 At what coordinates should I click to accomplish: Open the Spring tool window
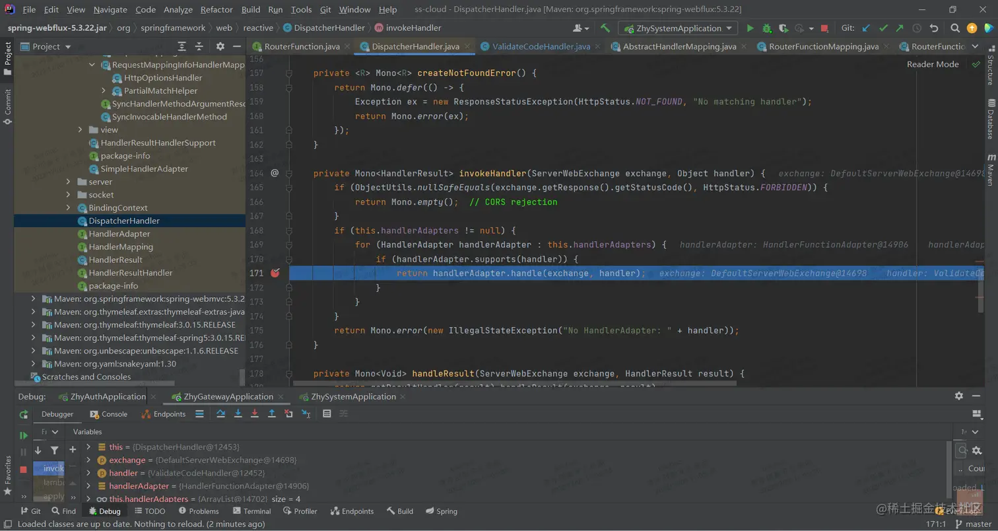(x=442, y=511)
